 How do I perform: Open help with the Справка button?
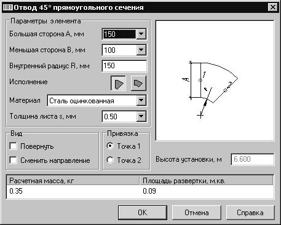[250, 213]
